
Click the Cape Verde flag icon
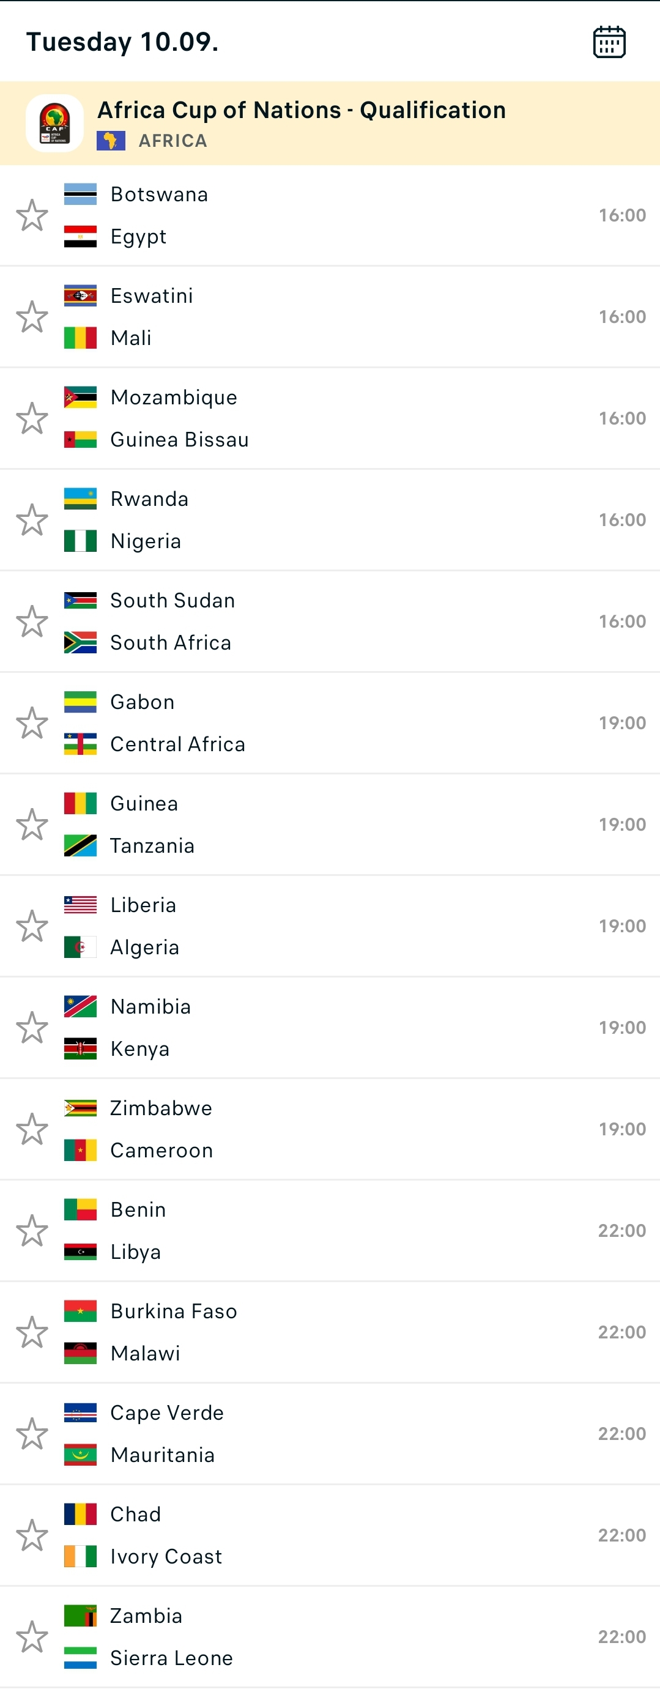click(x=80, y=1413)
